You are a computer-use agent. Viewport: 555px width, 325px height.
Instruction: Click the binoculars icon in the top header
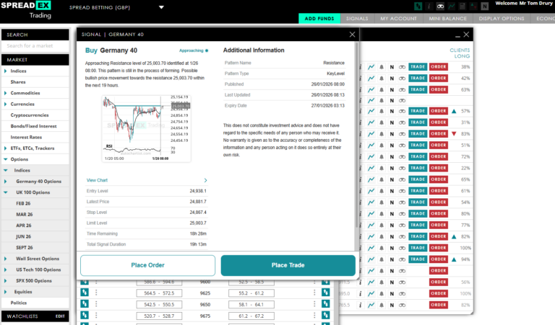click(x=440, y=6)
